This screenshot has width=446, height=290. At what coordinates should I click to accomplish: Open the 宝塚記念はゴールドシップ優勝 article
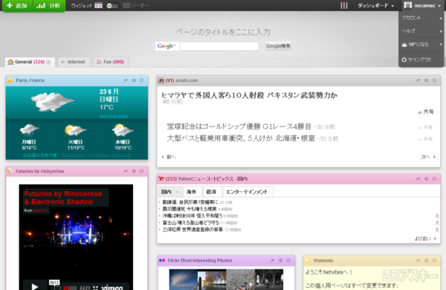tap(239, 126)
